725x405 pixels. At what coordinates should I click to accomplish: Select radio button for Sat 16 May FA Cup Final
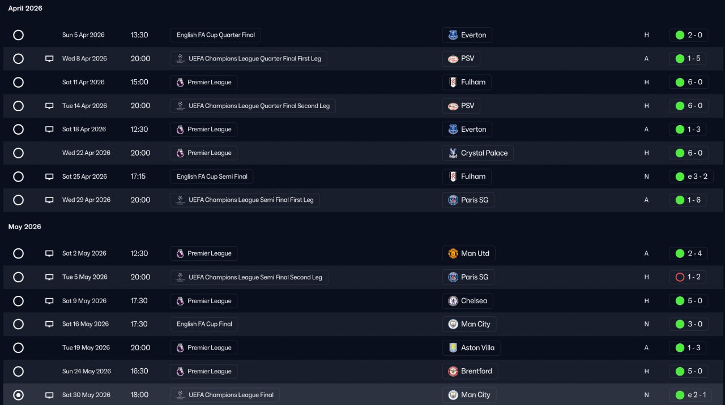19,324
